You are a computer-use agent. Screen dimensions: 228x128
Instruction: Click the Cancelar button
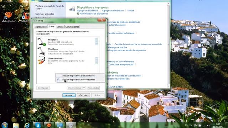83,95
